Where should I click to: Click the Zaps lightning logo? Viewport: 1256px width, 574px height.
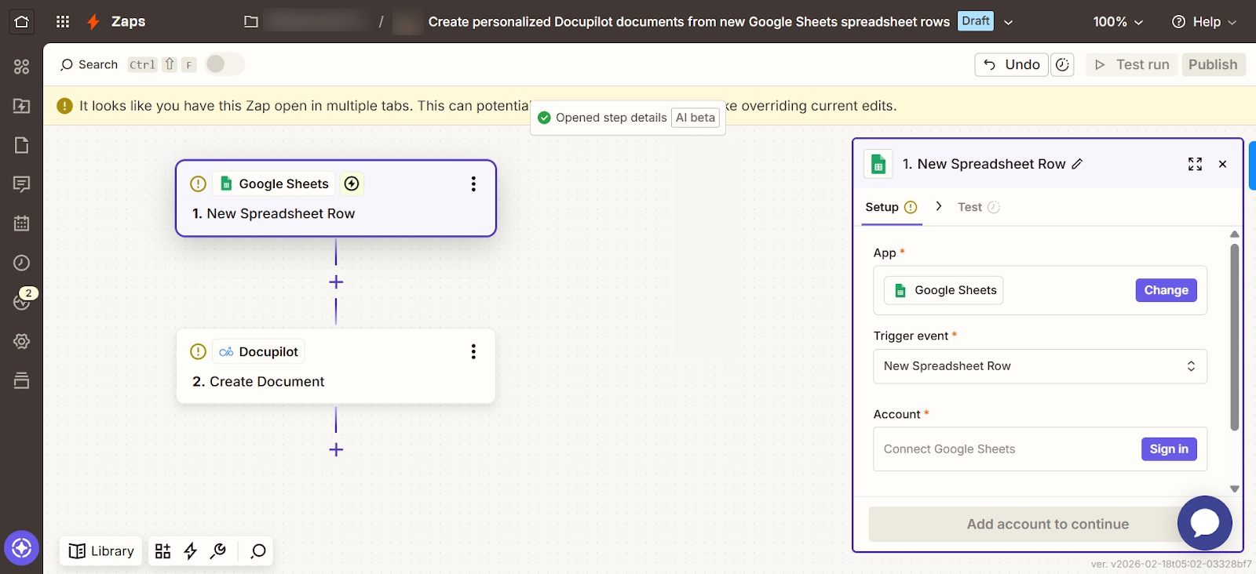[x=93, y=22]
